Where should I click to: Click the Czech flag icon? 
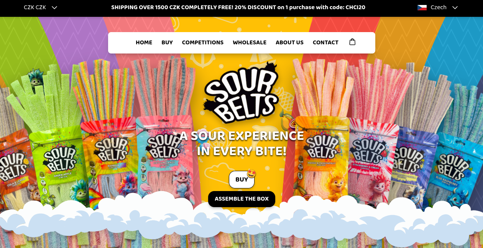tap(422, 7)
